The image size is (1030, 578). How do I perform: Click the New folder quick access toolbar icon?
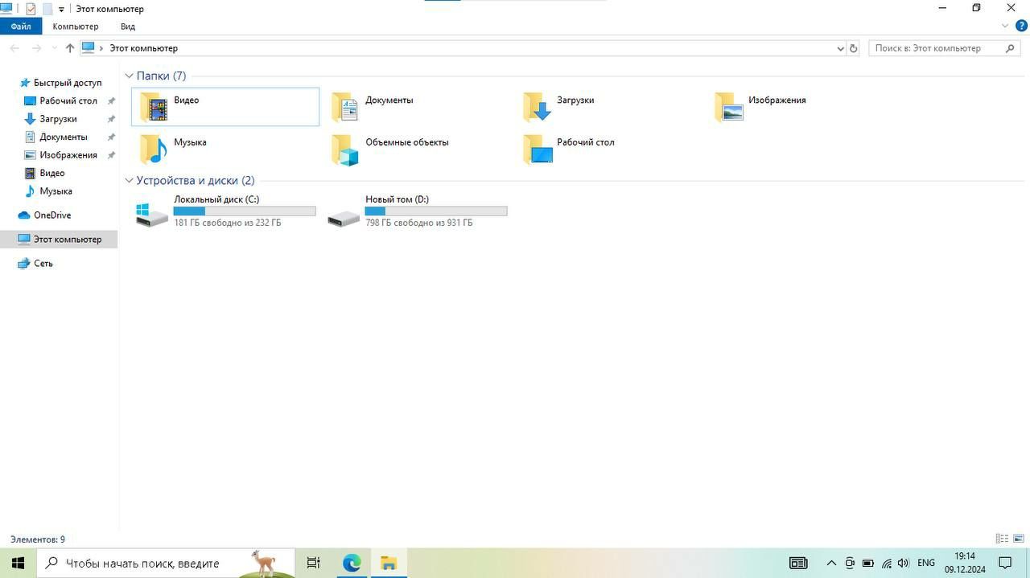pos(47,9)
